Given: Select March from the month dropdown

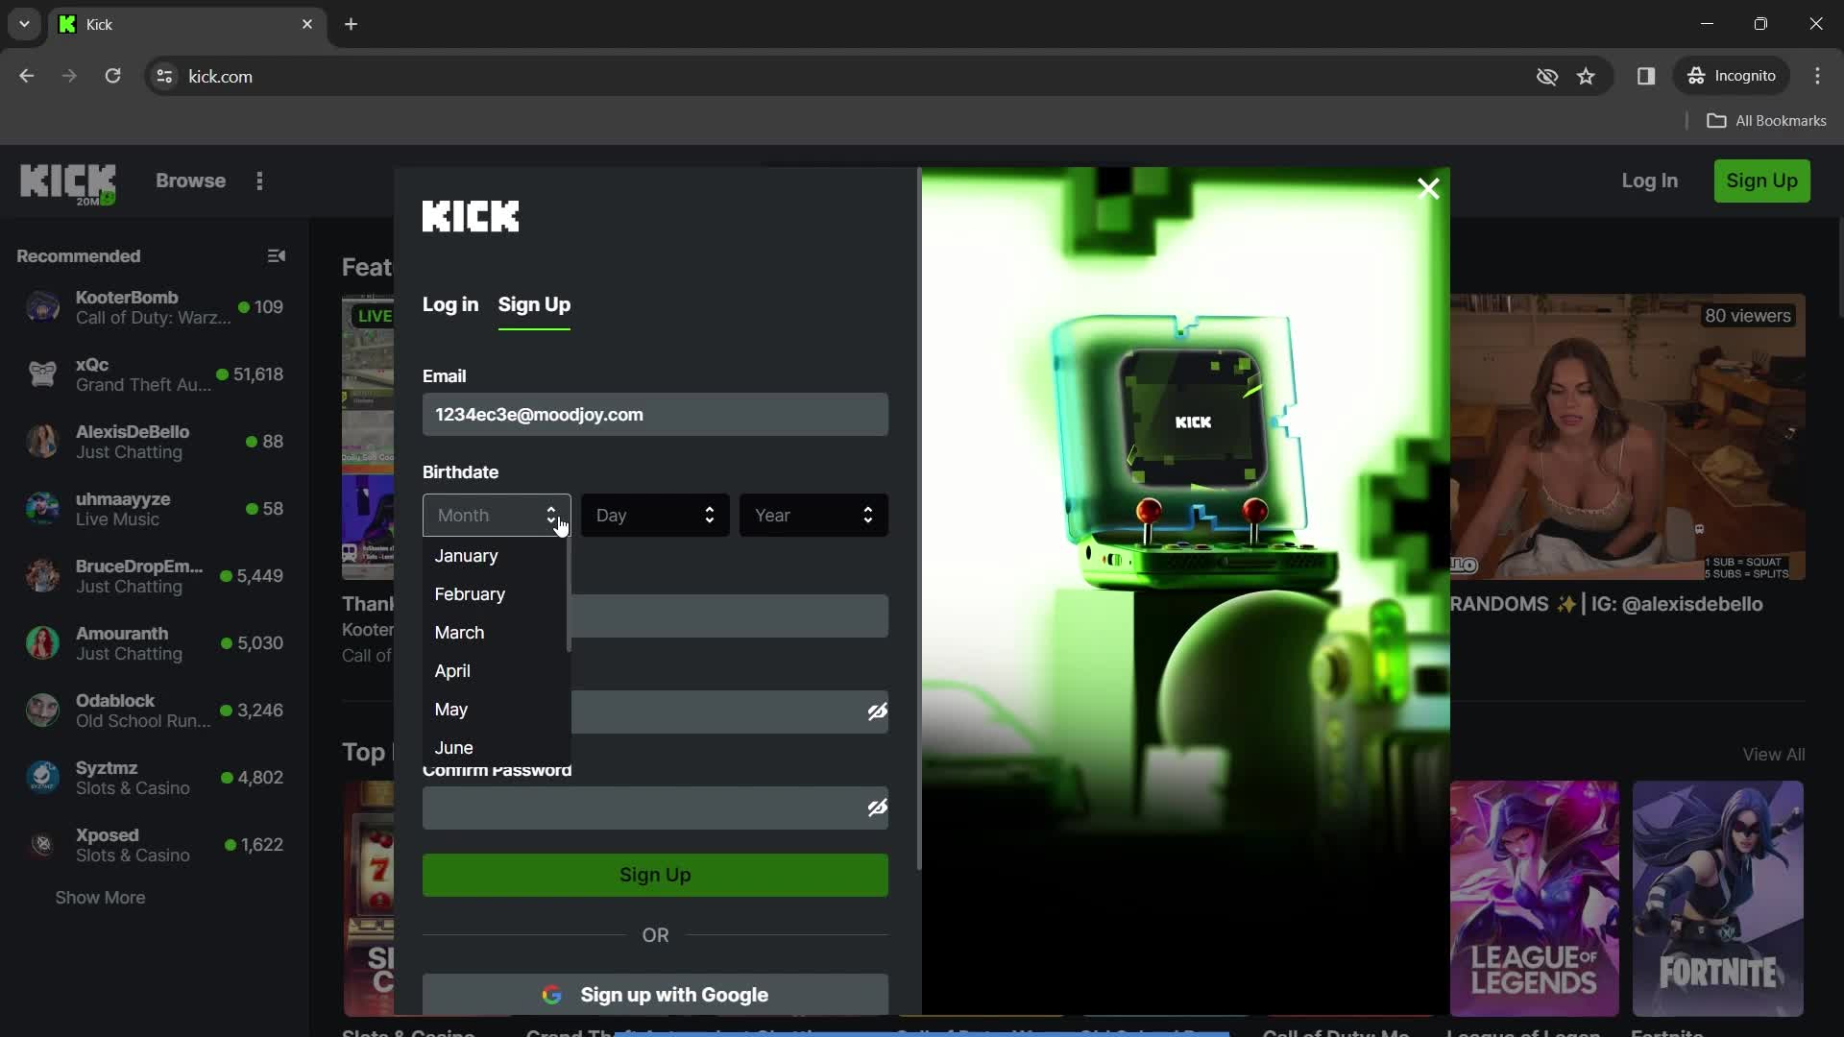Looking at the screenshot, I should coord(460,631).
